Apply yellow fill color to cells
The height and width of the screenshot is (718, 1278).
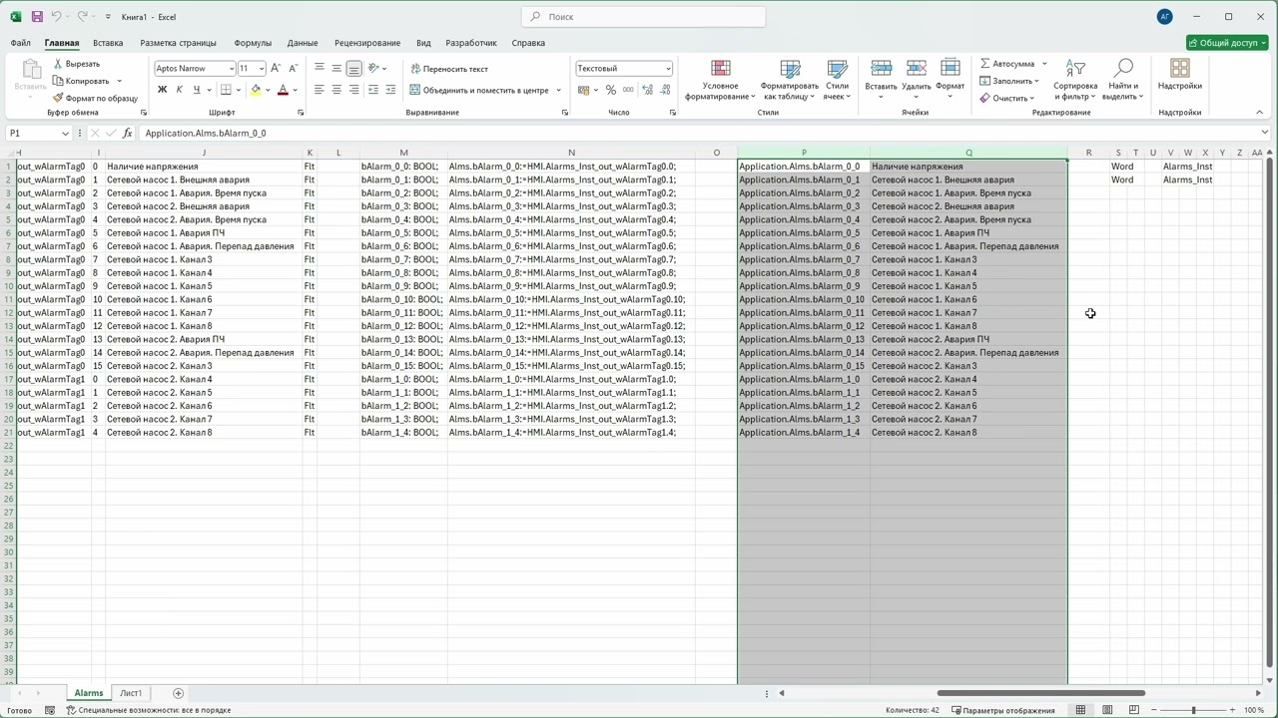256,90
